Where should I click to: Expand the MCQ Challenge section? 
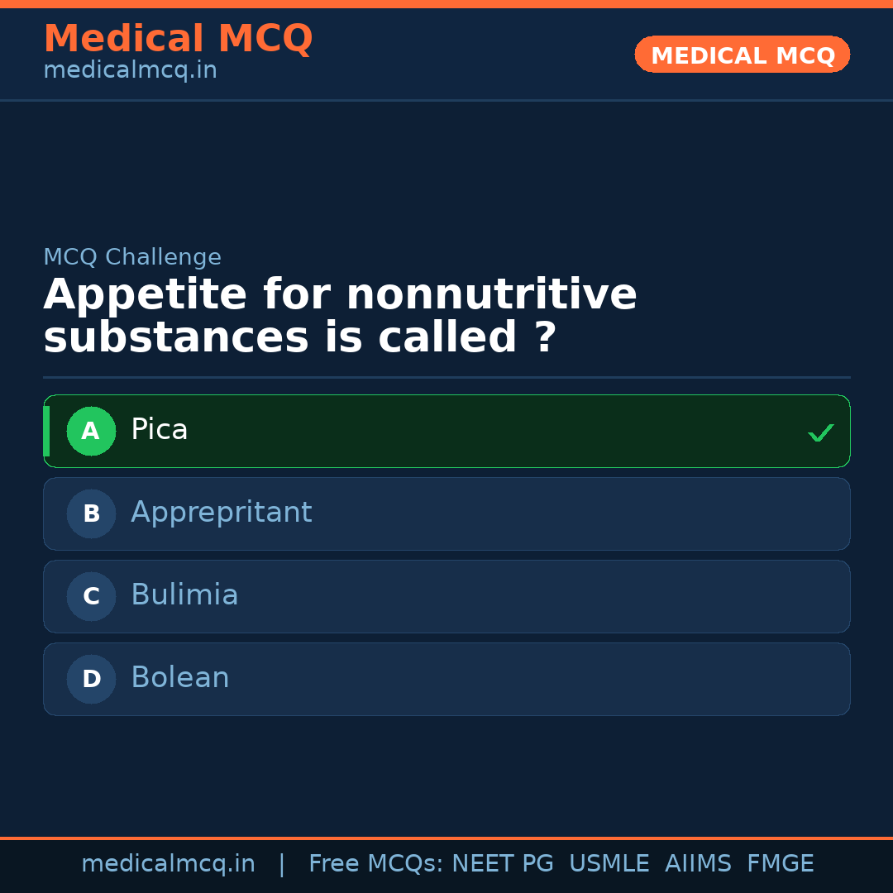pyautogui.click(x=132, y=257)
